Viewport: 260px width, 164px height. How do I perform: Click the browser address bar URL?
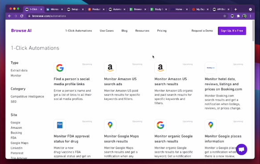tap(49, 16)
